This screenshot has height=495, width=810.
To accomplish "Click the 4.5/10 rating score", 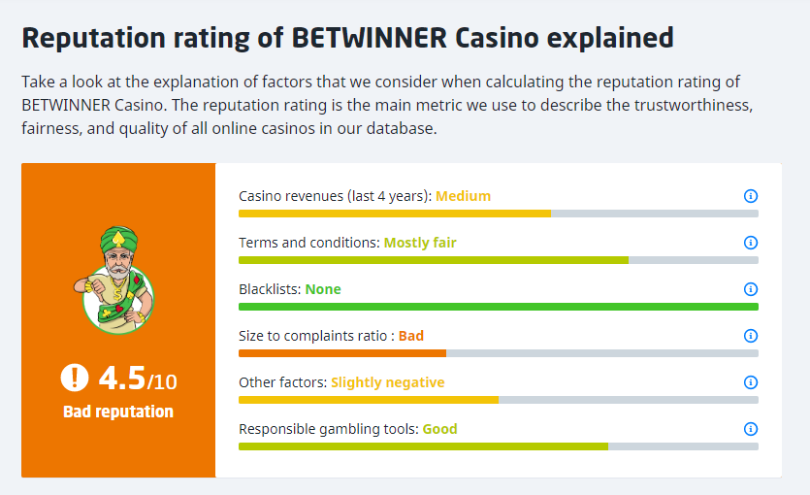I will (x=138, y=379).
